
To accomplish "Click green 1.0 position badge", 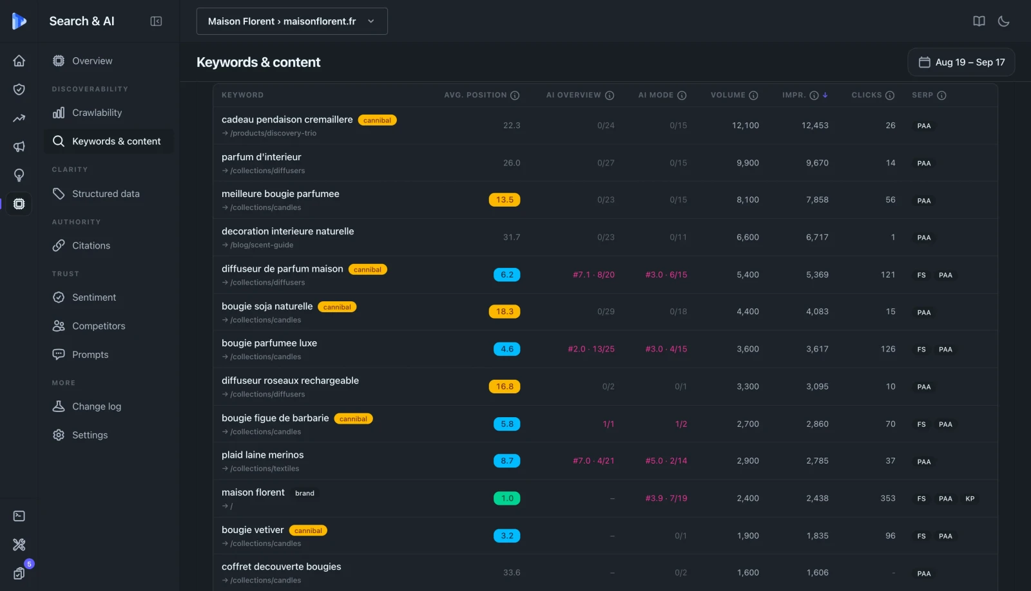I will coord(507,498).
